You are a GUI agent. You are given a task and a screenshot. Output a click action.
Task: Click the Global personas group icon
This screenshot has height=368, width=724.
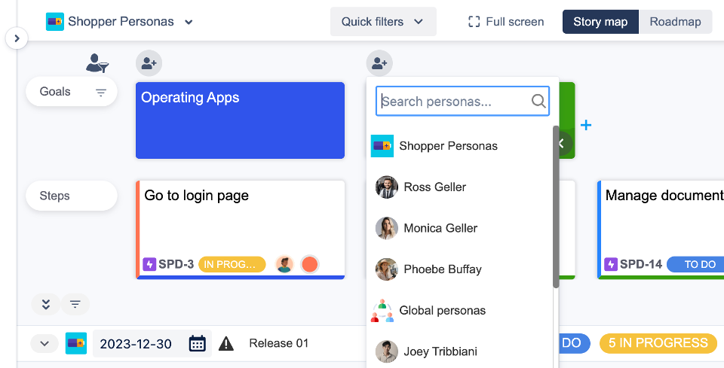[382, 310]
